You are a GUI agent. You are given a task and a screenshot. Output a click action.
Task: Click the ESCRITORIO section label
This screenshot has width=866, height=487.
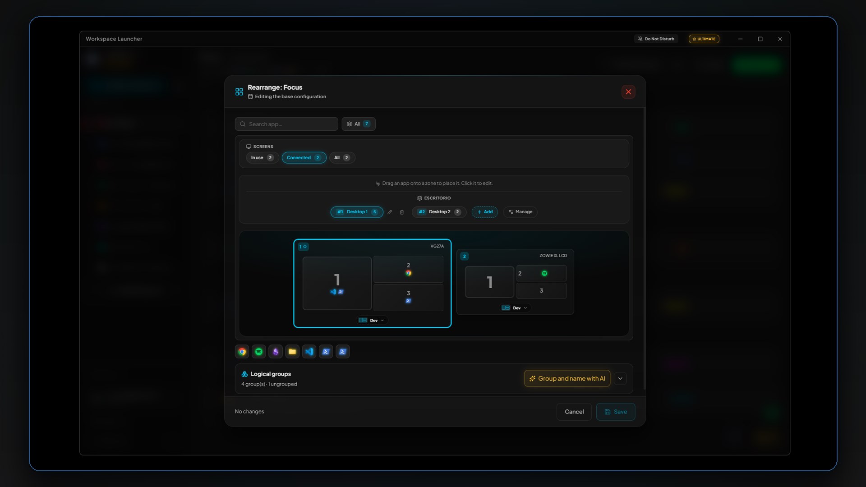tap(434, 198)
